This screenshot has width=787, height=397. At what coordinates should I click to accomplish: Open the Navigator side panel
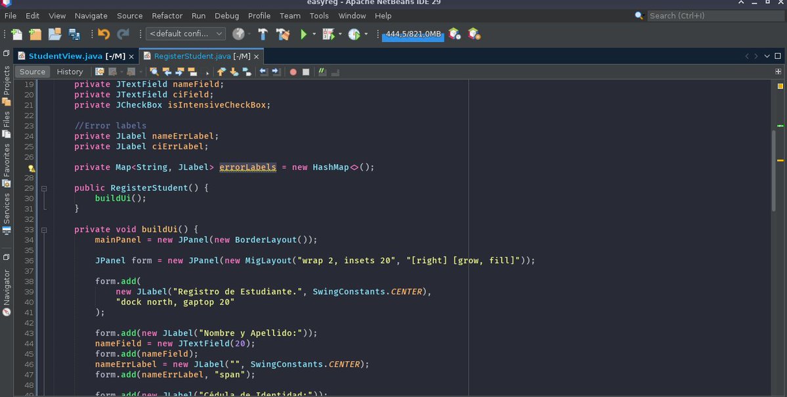click(x=7, y=293)
